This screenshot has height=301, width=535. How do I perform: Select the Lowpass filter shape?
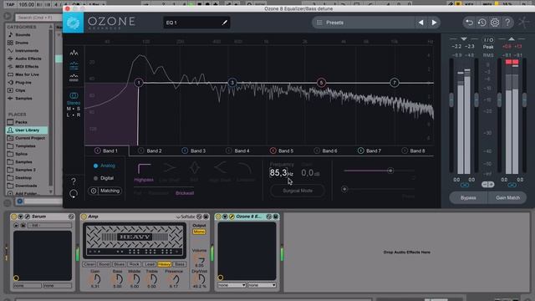246,172
